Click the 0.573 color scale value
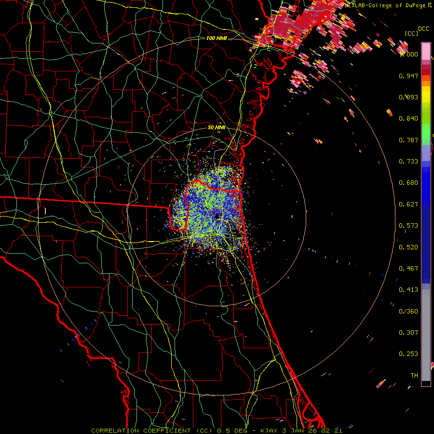 [408, 226]
